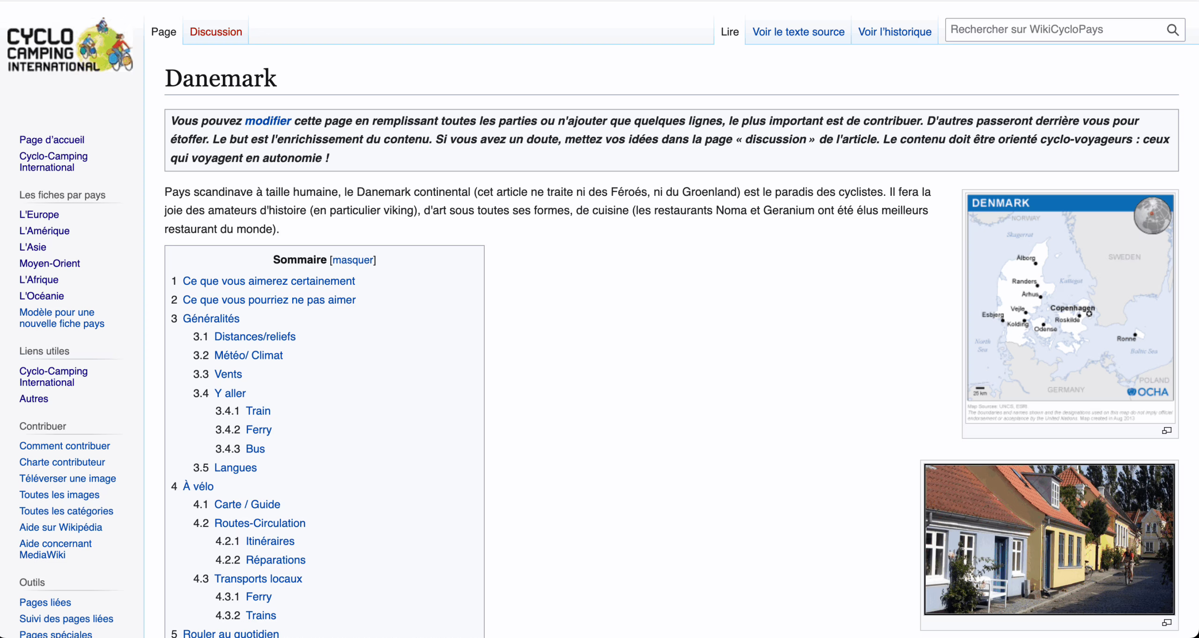Screen dimensions: 1199x638
Task: Open Comment contribuer page
Action: point(65,446)
